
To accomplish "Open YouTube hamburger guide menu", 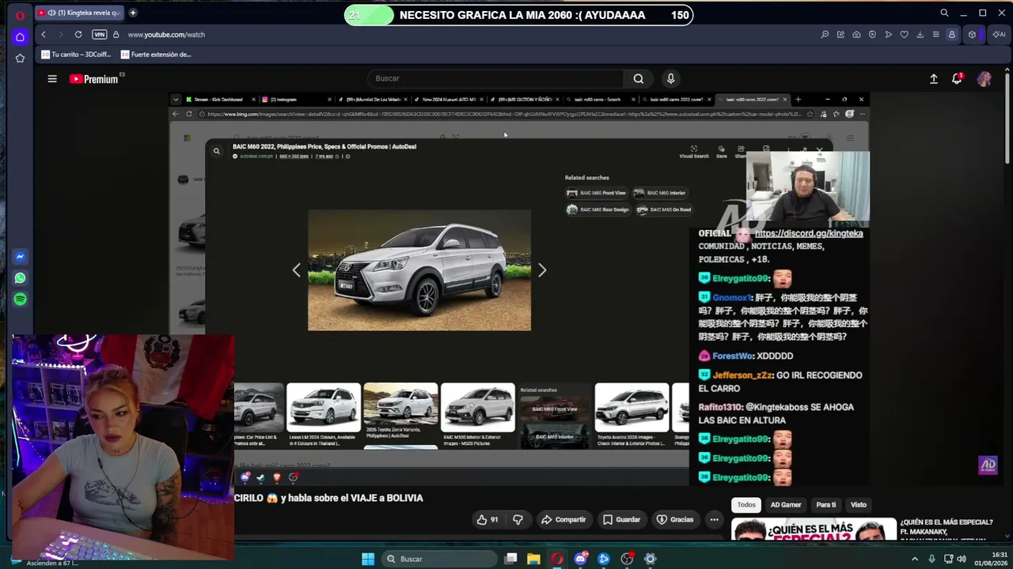I will point(52,78).
